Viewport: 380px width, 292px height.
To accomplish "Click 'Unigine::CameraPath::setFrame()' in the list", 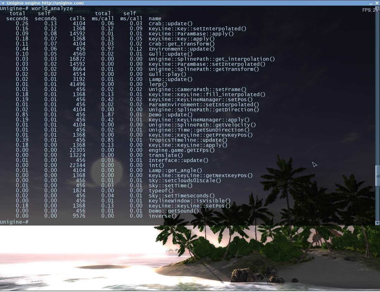I will (198, 90).
